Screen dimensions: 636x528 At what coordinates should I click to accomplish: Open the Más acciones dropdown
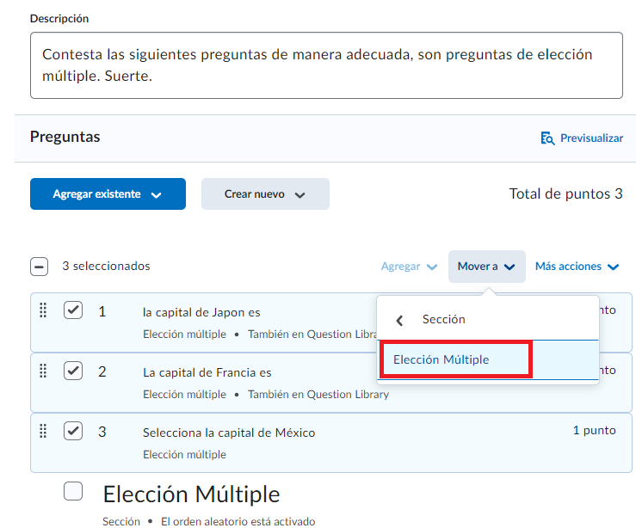[577, 267]
